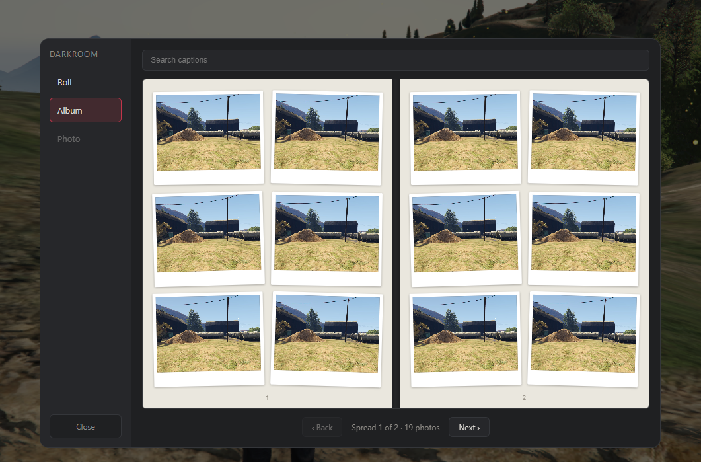Close the Darkroom panel
Viewport: 701px width, 462px height.
pyautogui.click(x=85, y=426)
